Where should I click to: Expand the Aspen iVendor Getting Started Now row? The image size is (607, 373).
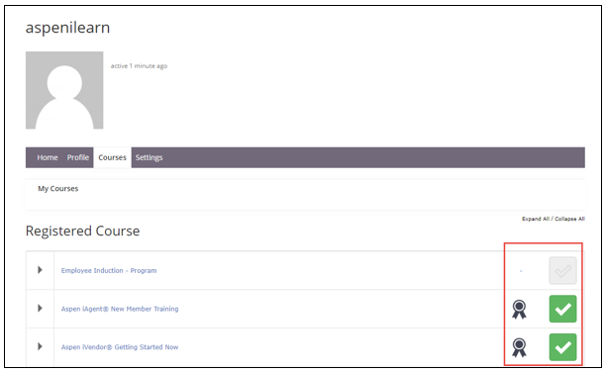[40, 346]
